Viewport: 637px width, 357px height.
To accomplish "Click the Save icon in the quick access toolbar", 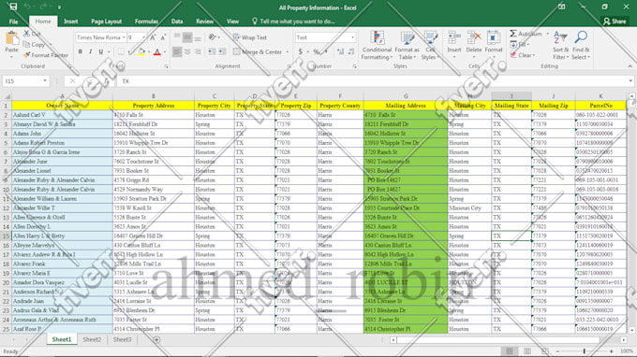I will pyautogui.click(x=13, y=7).
